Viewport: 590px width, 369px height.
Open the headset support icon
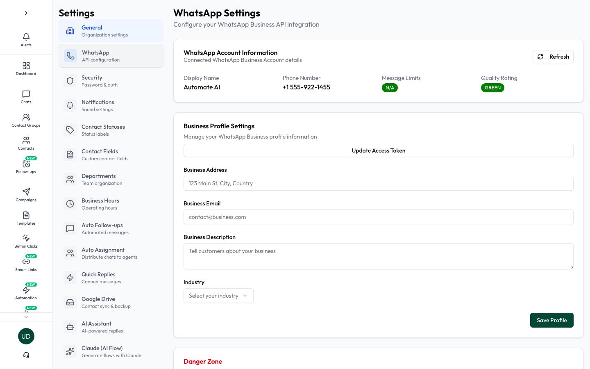click(x=26, y=355)
